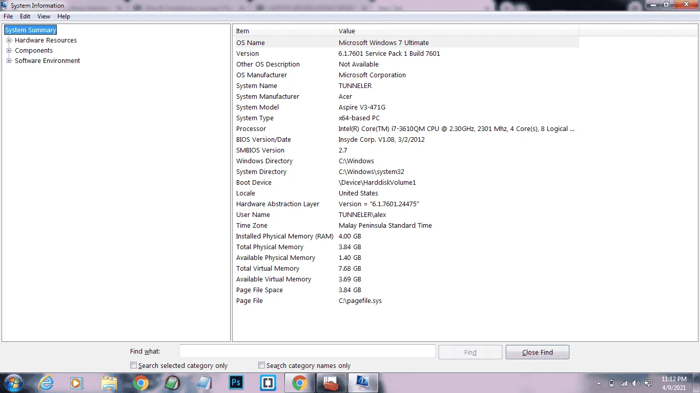
Task: Click Malay Peninsula Standard Time value
Action: coord(385,226)
